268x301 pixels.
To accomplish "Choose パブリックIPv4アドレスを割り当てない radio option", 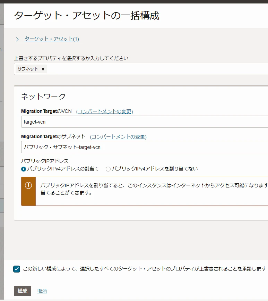I will (x=108, y=169).
